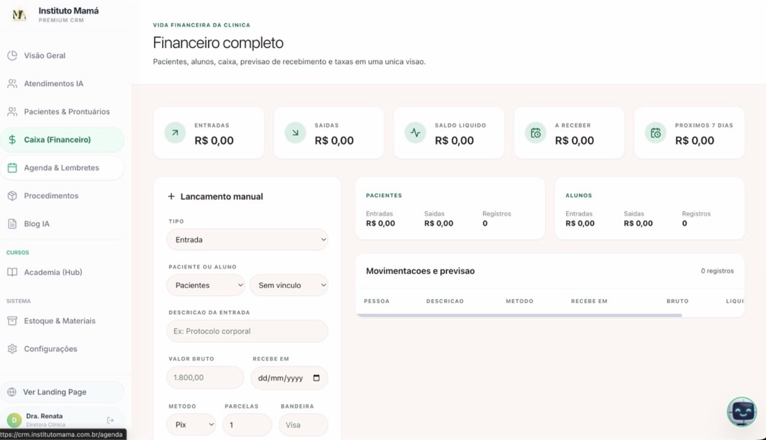766x440 pixels.
Task: Click the plus icon beside Lancamento manual
Action: pyautogui.click(x=171, y=196)
